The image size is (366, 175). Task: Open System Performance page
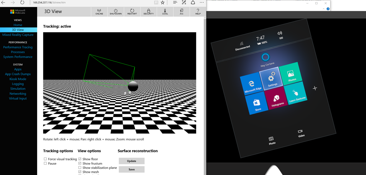coord(18,57)
